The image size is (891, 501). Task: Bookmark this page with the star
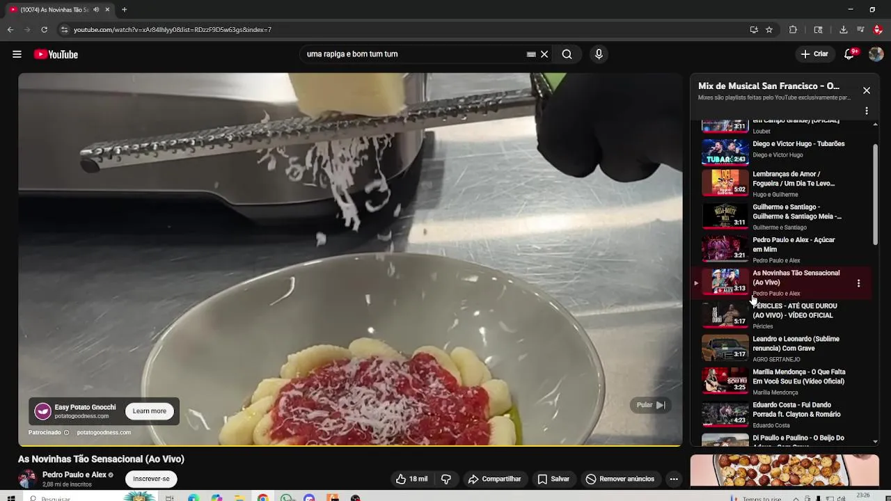tap(769, 30)
